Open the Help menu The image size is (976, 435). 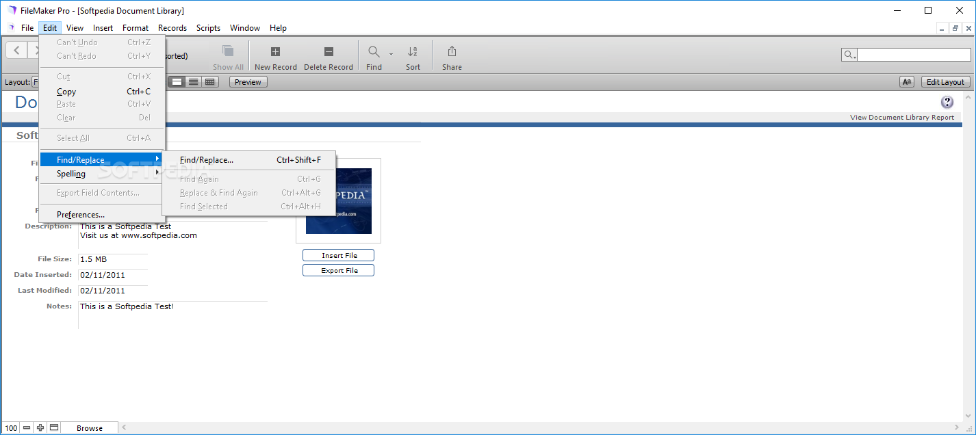click(x=278, y=28)
